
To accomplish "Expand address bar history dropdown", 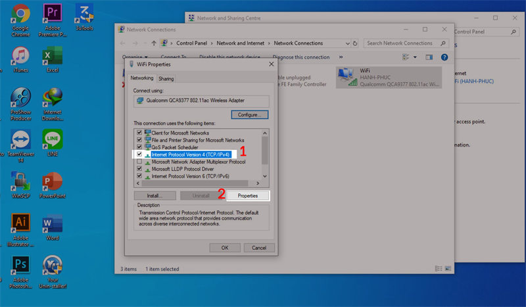I will point(348,43).
